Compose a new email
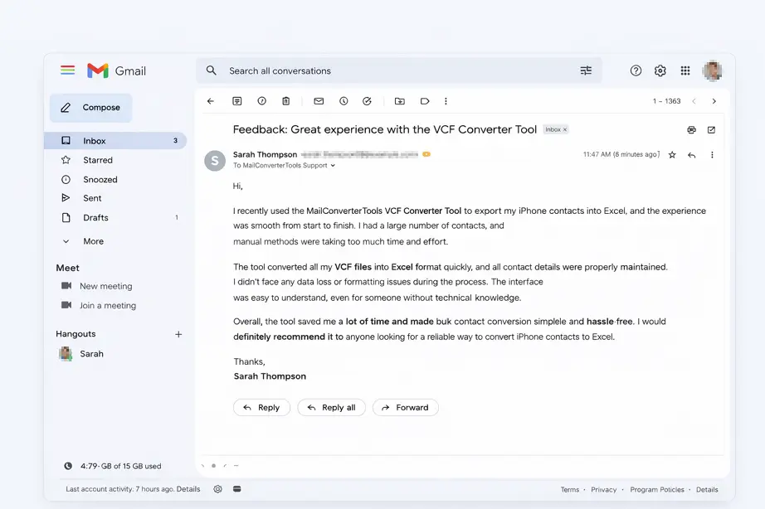Image resolution: width=765 pixels, height=509 pixels. [90, 107]
